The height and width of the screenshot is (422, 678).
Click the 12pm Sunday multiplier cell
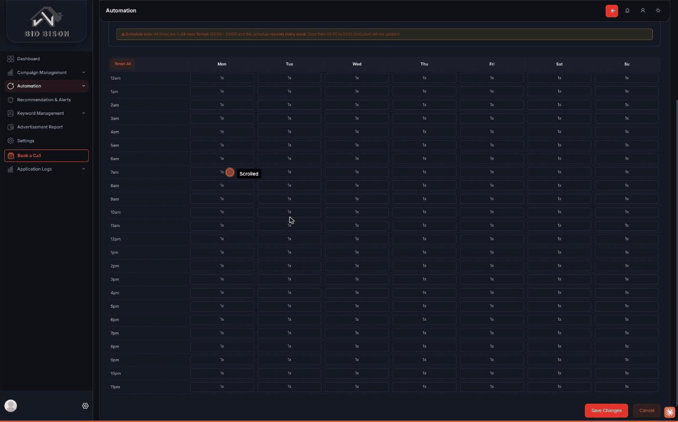pyautogui.click(x=627, y=239)
